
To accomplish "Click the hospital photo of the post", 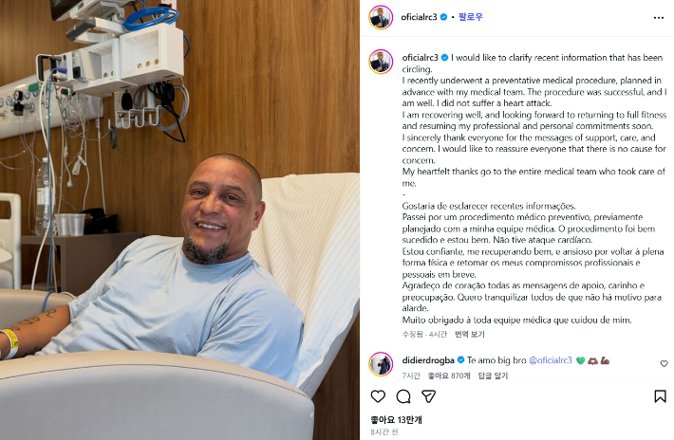I will (x=179, y=220).
